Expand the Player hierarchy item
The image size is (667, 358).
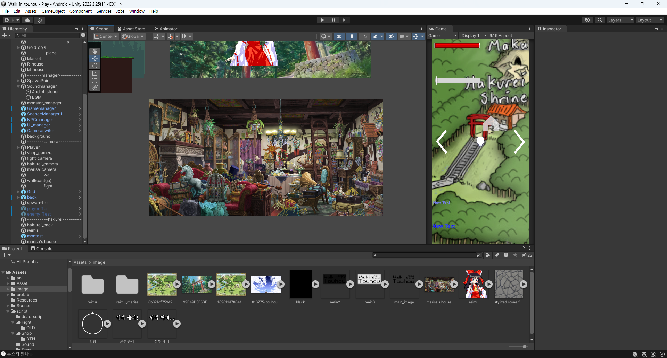18,147
